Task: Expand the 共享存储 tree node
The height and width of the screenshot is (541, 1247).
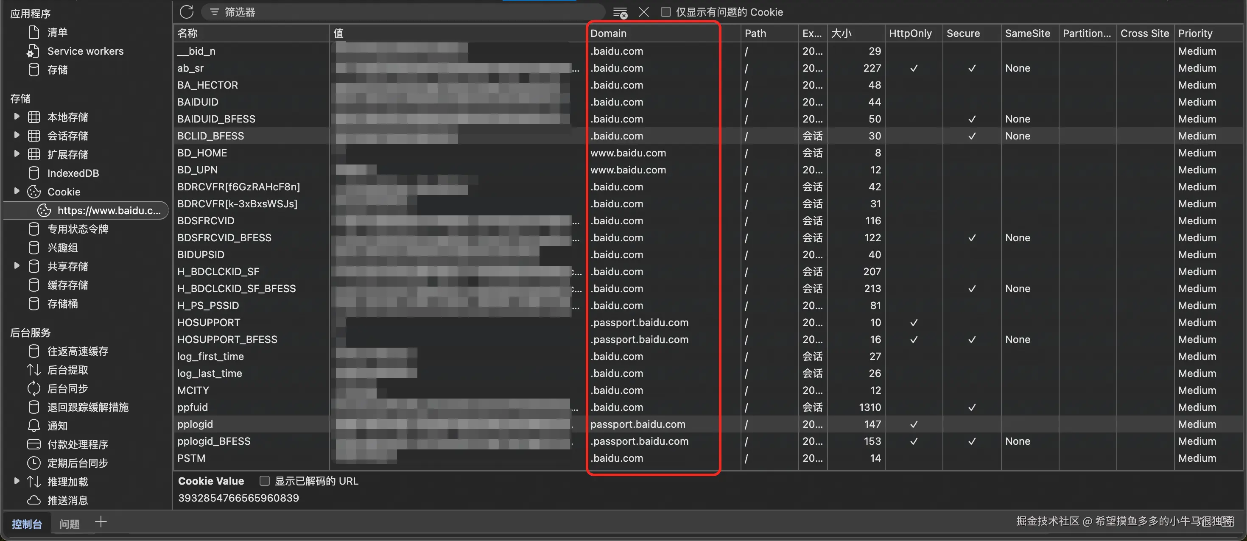Action: [17, 266]
